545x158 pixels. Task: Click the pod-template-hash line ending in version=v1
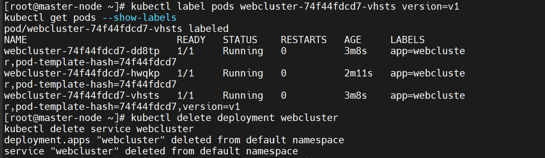coord(122,107)
